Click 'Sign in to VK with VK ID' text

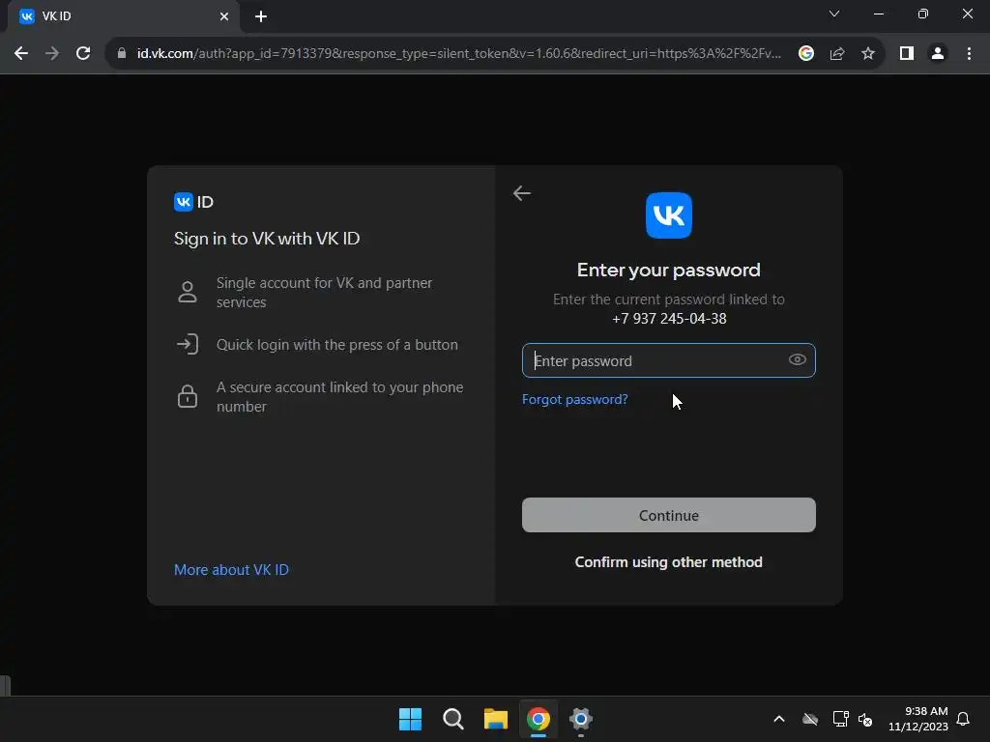click(x=267, y=239)
